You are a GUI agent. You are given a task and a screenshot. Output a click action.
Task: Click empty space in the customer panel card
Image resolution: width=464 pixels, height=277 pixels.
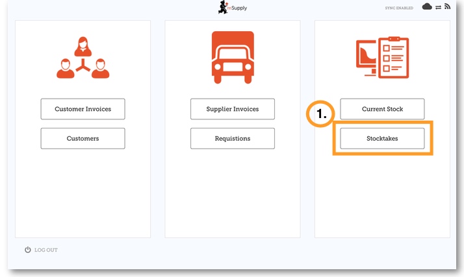[83, 195]
